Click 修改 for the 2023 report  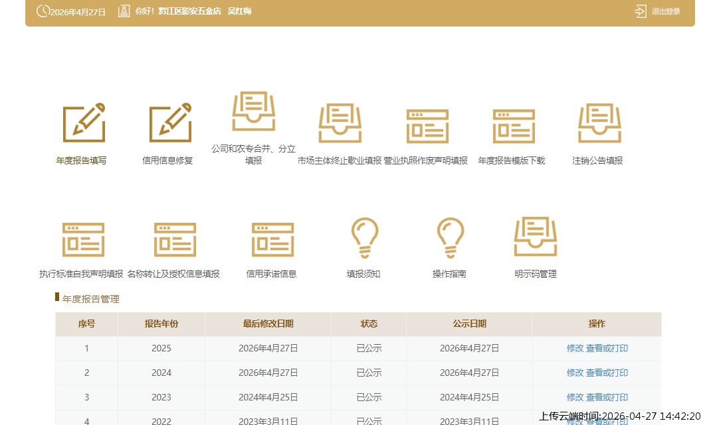[x=575, y=397]
